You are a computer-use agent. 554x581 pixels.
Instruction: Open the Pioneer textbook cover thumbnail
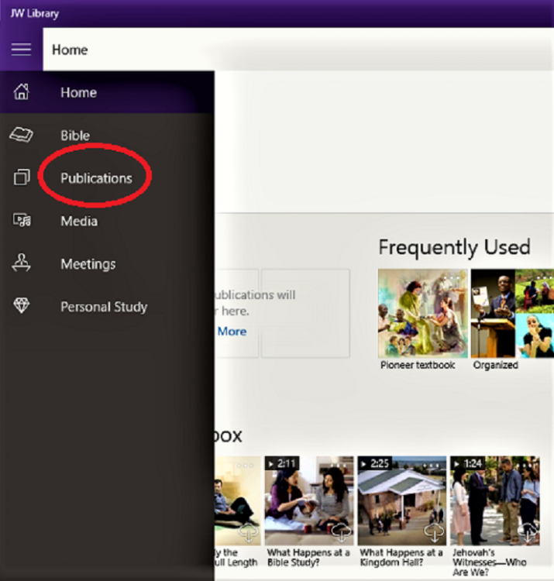pyautogui.click(x=423, y=313)
